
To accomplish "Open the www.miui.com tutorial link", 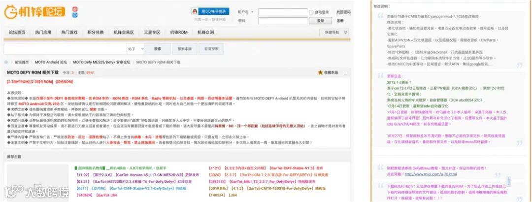I will click(x=430, y=174).
